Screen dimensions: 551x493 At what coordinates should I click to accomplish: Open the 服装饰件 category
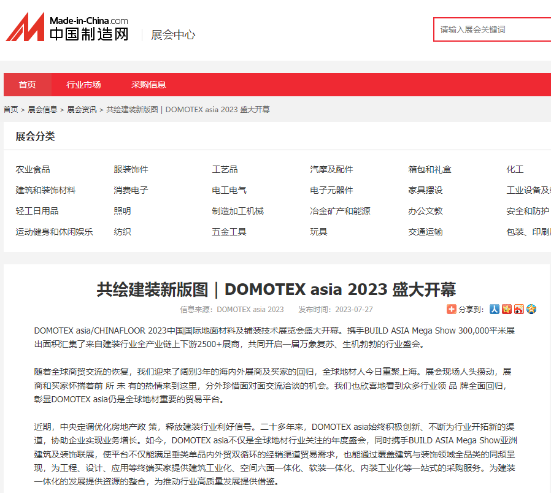(131, 170)
